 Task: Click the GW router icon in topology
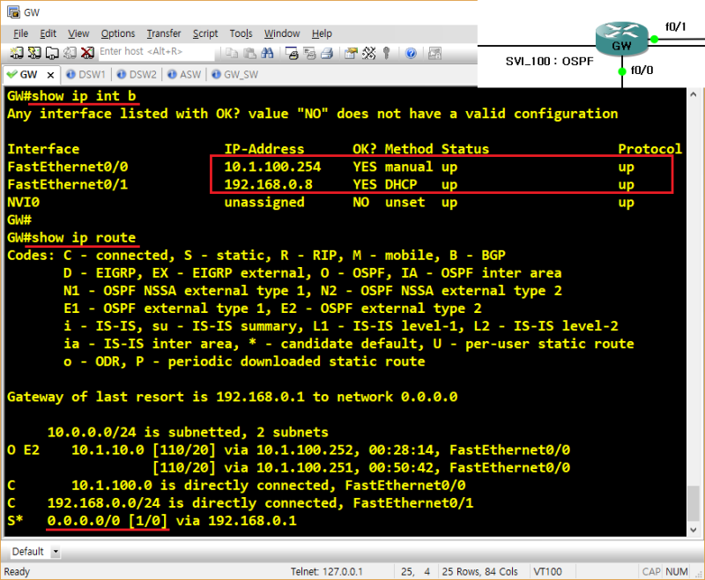pyautogui.click(x=622, y=39)
